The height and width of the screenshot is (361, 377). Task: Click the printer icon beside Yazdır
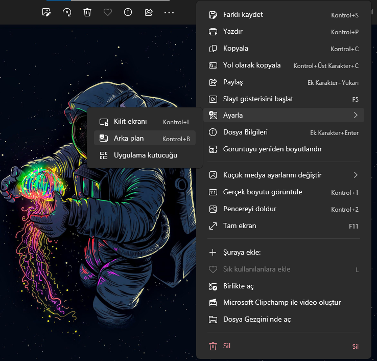tap(213, 32)
